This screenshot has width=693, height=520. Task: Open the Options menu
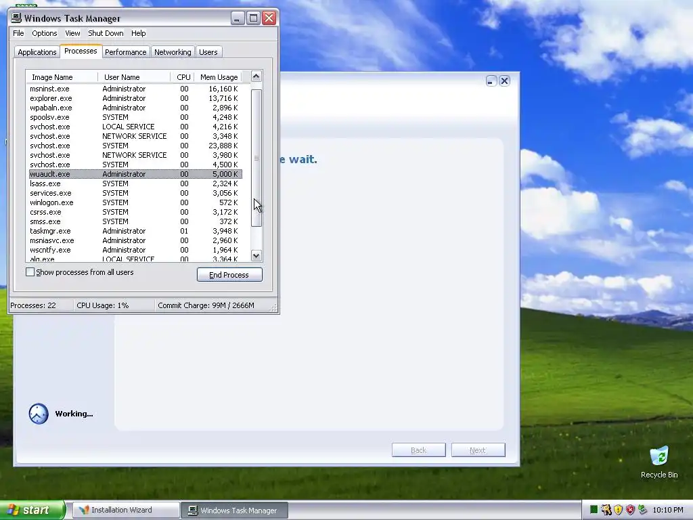click(x=44, y=33)
